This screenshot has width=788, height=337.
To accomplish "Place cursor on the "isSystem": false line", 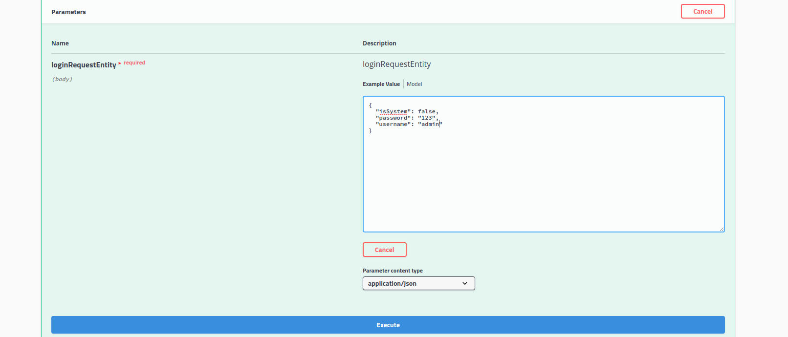I will click(x=407, y=111).
